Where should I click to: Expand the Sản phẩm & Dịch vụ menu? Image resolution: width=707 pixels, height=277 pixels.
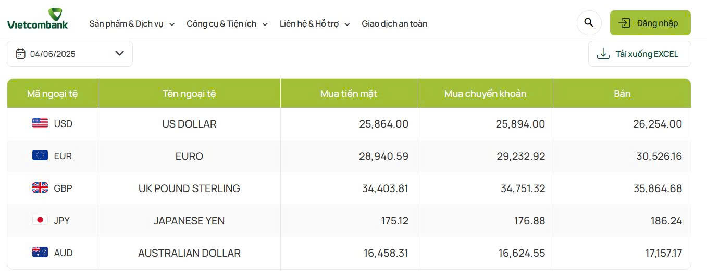click(132, 23)
